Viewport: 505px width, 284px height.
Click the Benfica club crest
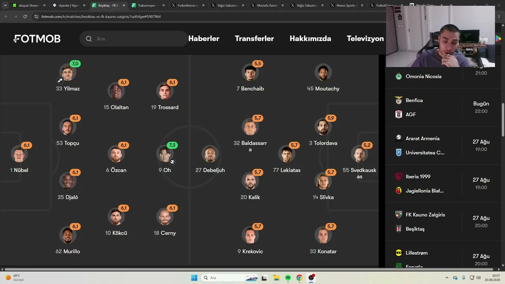tap(398, 100)
